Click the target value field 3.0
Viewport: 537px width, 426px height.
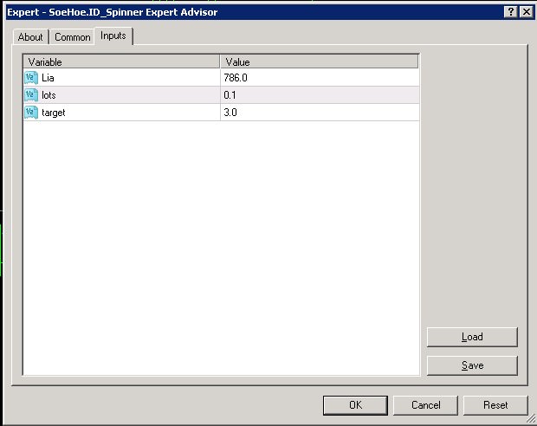pyautogui.click(x=319, y=113)
